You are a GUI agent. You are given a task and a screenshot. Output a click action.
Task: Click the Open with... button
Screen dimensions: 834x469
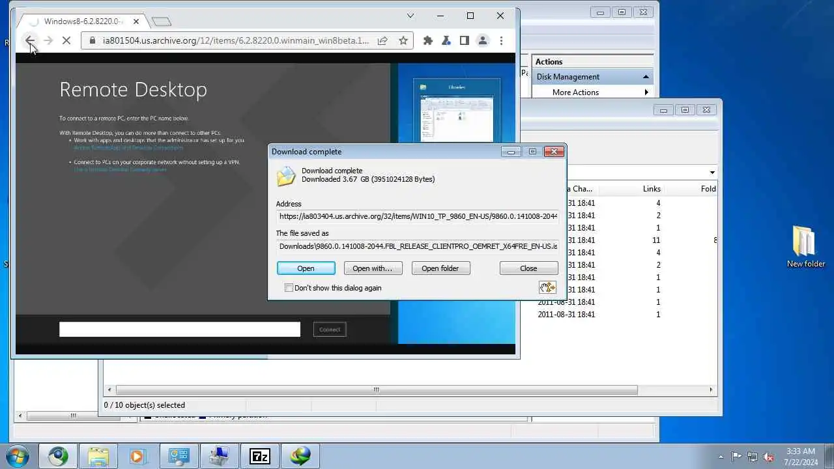[x=373, y=268]
